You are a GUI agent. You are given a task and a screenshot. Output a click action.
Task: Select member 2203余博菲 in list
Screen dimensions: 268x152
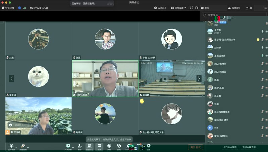pos(237,64)
